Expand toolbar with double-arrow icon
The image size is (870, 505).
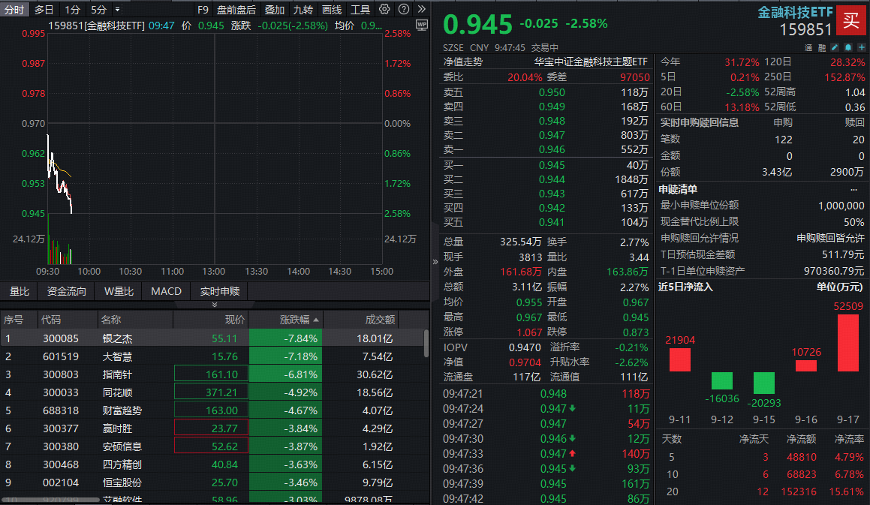coord(420,10)
